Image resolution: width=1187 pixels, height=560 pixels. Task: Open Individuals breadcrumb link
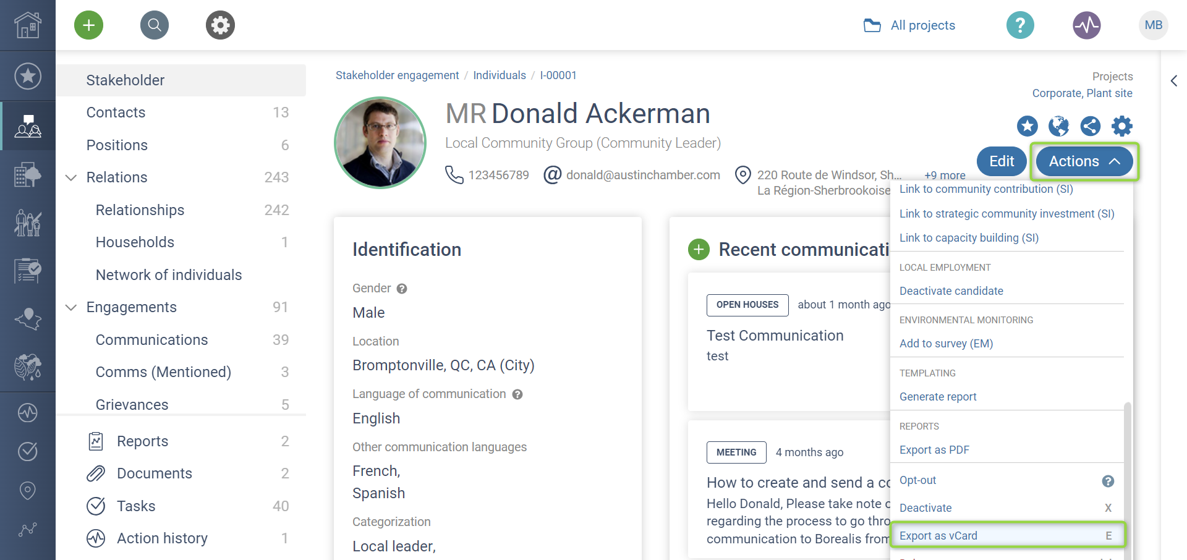(499, 75)
